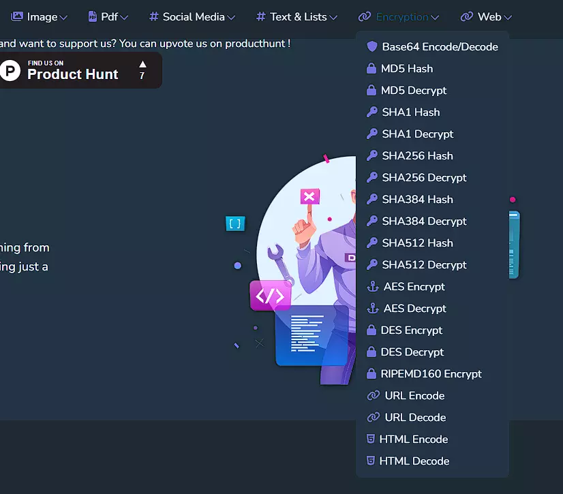Image resolution: width=563 pixels, height=494 pixels.
Task: Click the key icon next to SHA512 Decrypt
Action: tap(372, 265)
